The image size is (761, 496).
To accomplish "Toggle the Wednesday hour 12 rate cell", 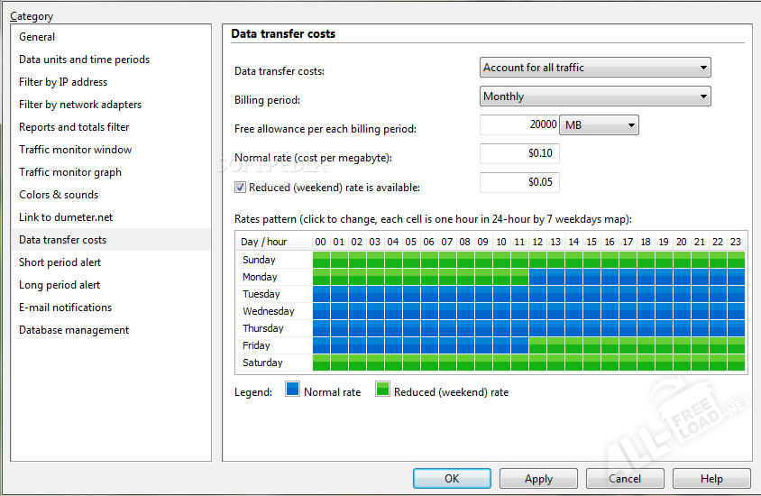I will click(x=537, y=311).
